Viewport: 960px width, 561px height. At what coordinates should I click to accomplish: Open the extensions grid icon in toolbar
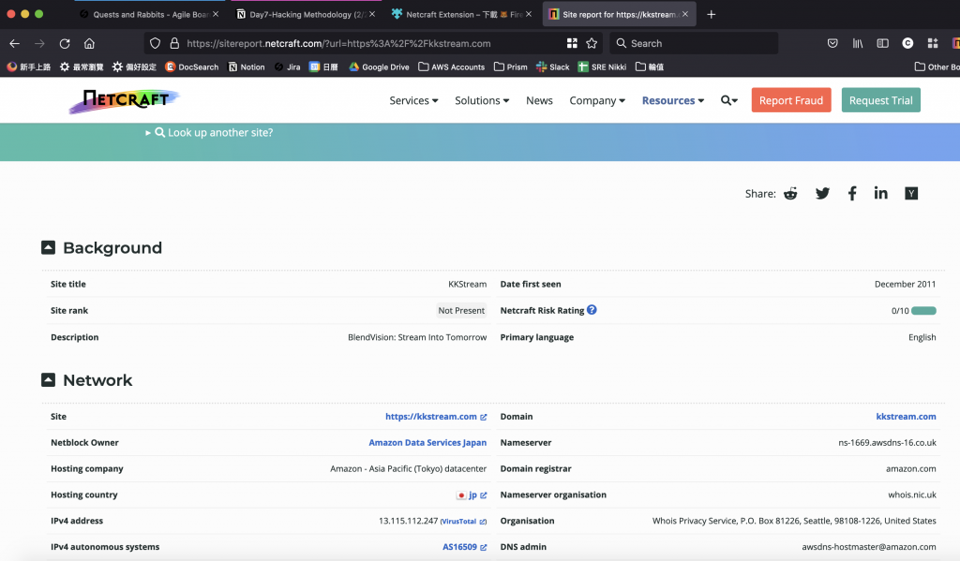pos(933,43)
